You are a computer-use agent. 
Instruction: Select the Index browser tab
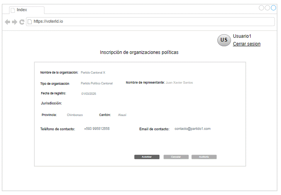coord(27,10)
